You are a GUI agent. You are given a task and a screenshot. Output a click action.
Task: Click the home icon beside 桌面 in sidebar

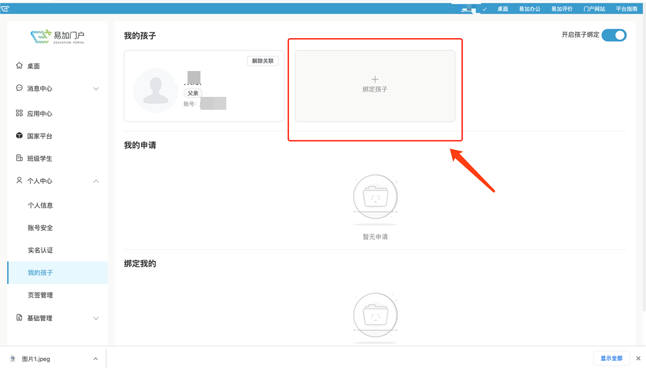pos(19,65)
